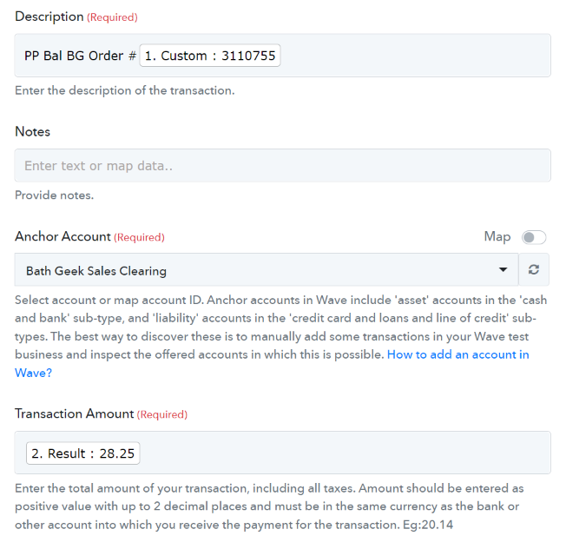Viewport: 566px width, 549px height.
Task: Select the Custom 3110755 mapped tag
Action: 210,56
